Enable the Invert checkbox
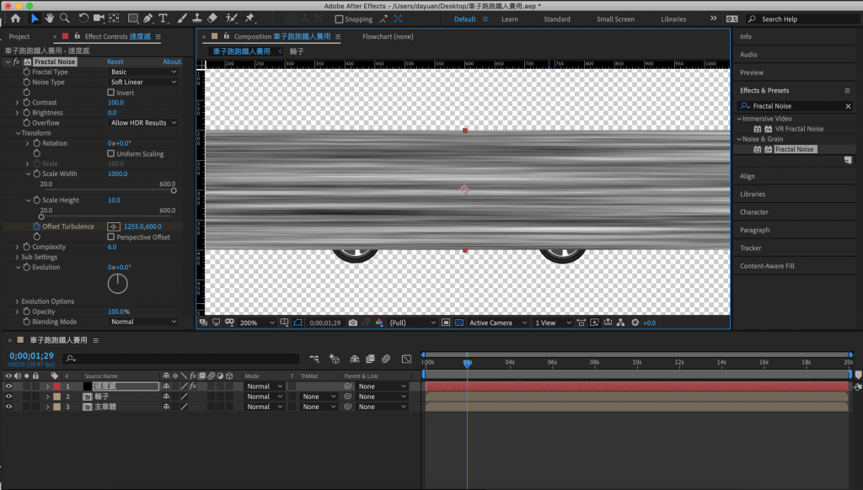This screenshot has width=863, height=490. [x=111, y=93]
